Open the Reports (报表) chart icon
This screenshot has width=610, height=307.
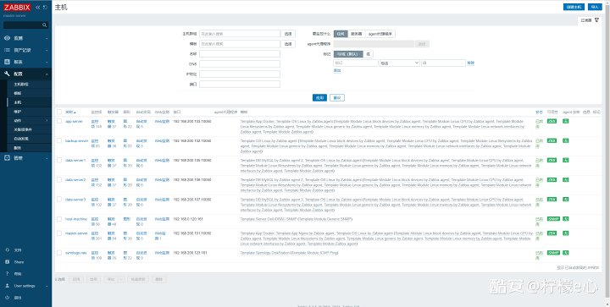pos(7,62)
